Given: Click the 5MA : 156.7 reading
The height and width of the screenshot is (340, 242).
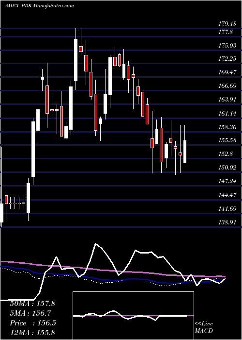Looking at the screenshot, I should tap(30, 313).
